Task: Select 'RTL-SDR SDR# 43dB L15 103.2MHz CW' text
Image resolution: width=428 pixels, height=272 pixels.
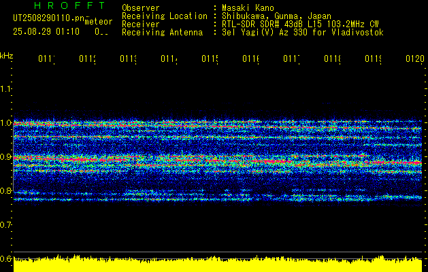Action: click(300, 24)
